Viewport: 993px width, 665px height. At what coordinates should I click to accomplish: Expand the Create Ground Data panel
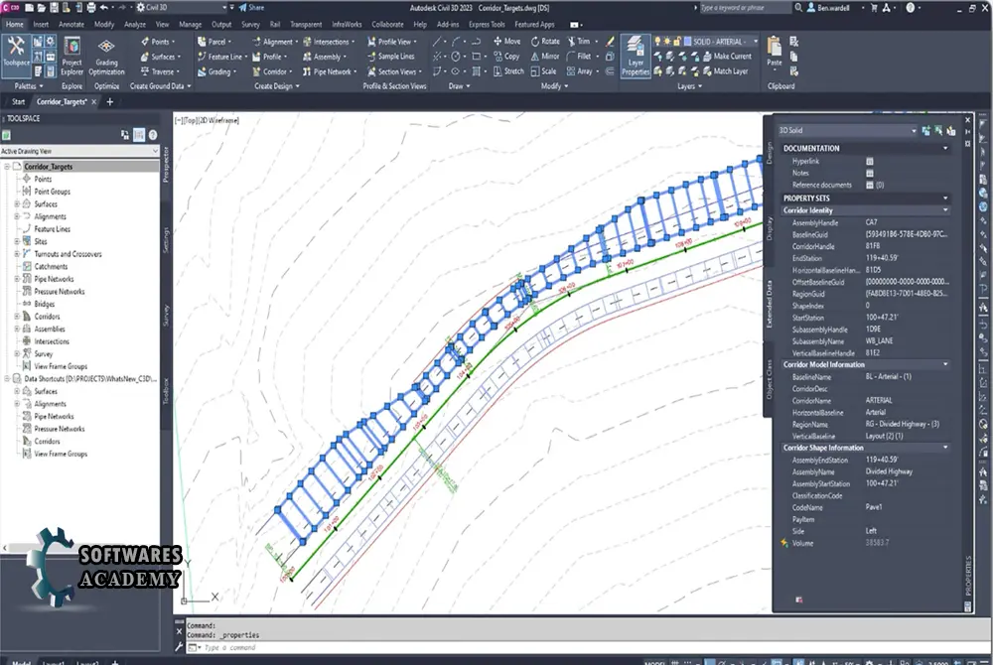point(160,86)
